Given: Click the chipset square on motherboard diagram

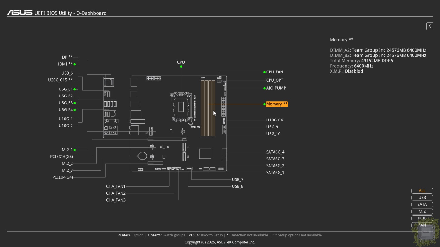Looking at the screenshot, I should (x=205, y=154).
